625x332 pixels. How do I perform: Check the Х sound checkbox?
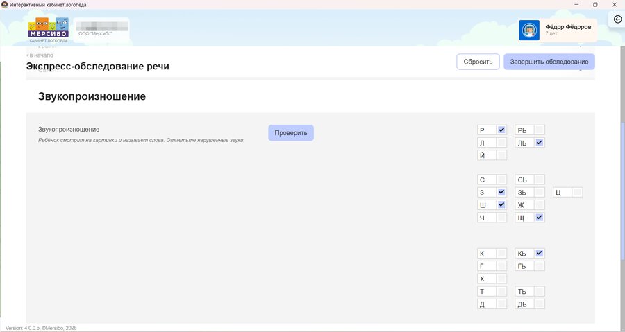point(501,279)
